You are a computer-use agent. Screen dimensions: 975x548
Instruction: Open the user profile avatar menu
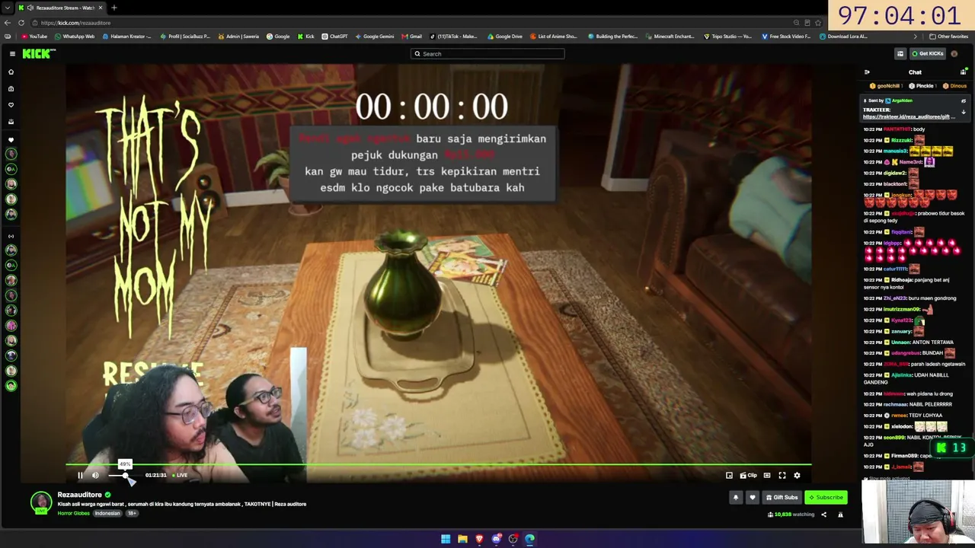[x=954, y=53]
